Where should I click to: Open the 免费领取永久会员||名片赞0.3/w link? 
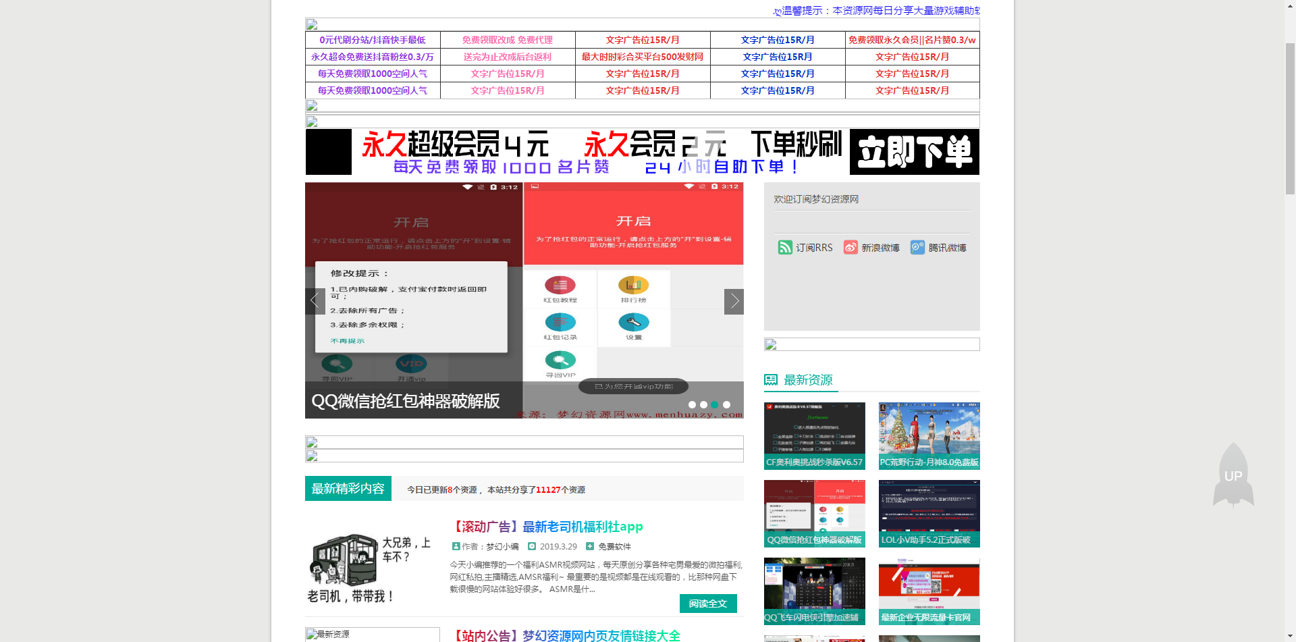pyautogui.click(x=912, y=40)
